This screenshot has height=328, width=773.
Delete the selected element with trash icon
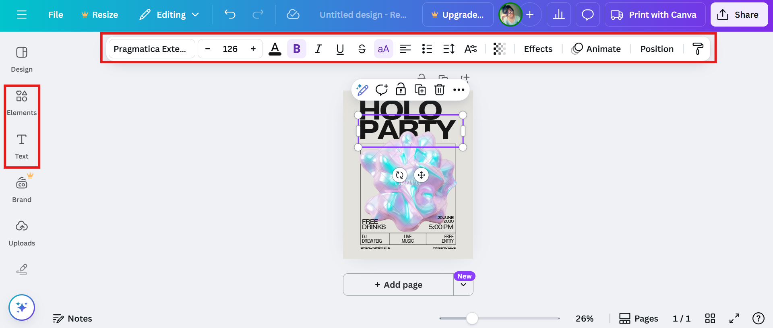(x=440, y=90)
